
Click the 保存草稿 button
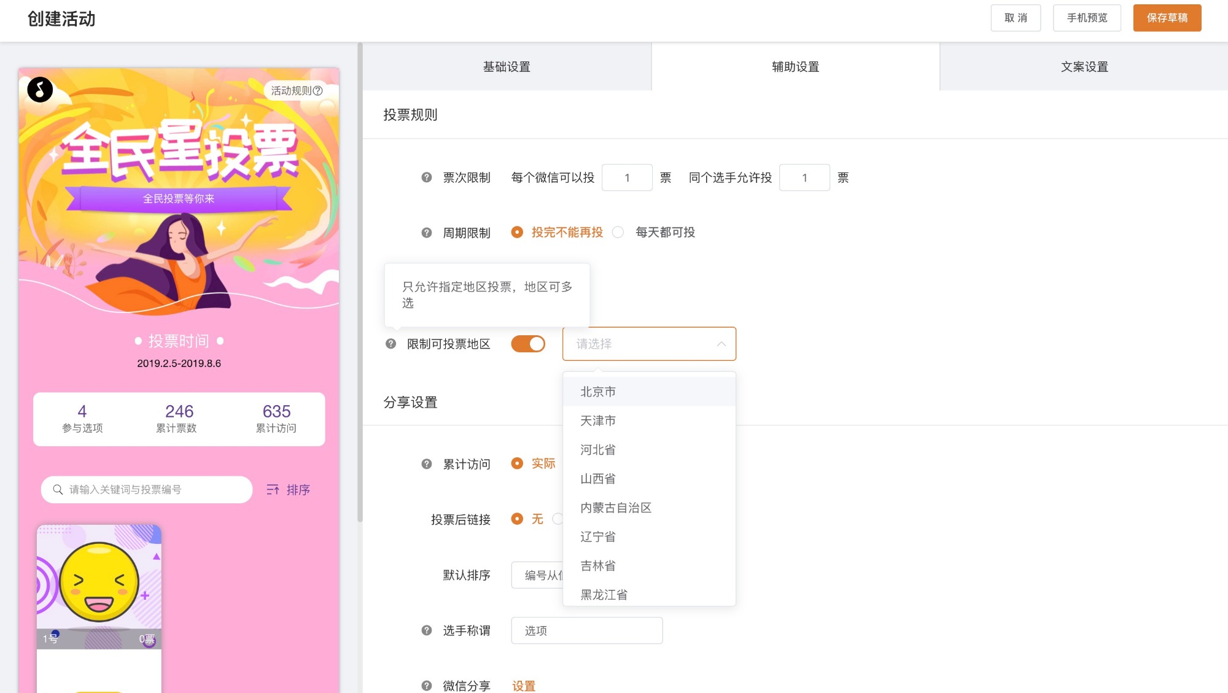(1167, 18)
